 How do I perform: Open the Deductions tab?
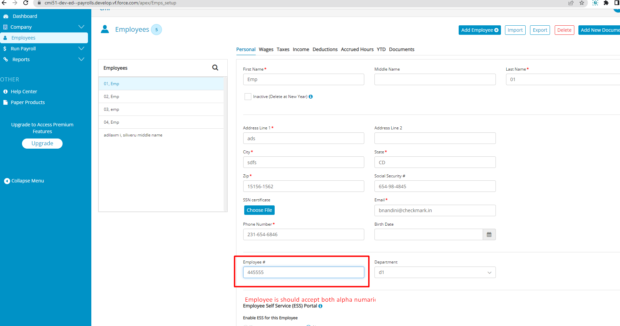[x=325, y=49]
